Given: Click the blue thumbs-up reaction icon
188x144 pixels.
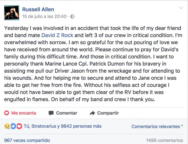Looking at the screenshot, I should point(13,126).
